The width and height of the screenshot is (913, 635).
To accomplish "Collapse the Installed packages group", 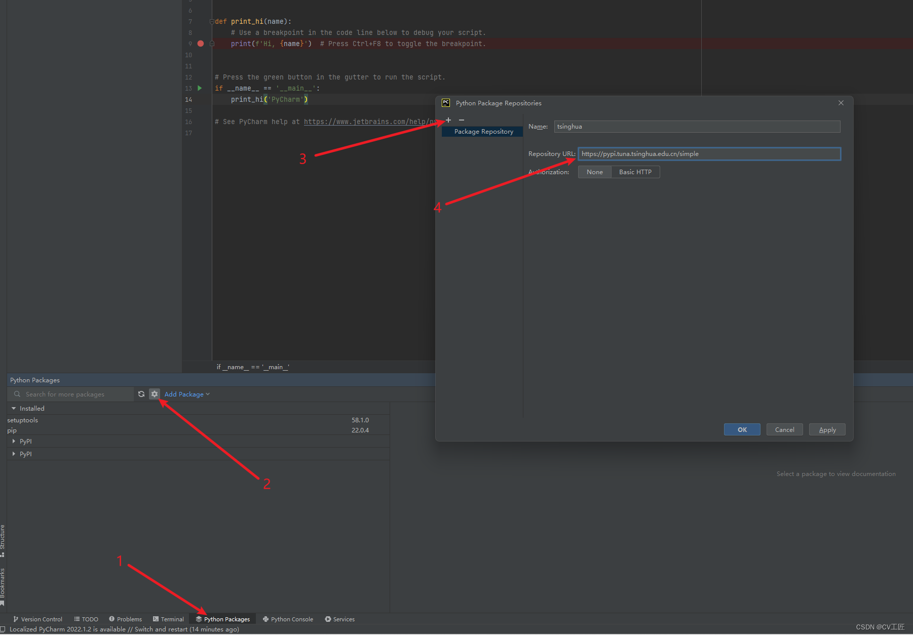I will click(x=14, y=409).
